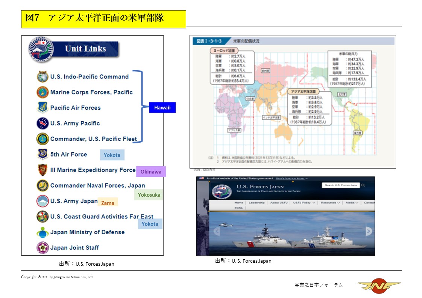The width and height of the screenshot is (422, 298).
Task: Click the 出所 caption under Unit Links
Action: click(87, 264)
